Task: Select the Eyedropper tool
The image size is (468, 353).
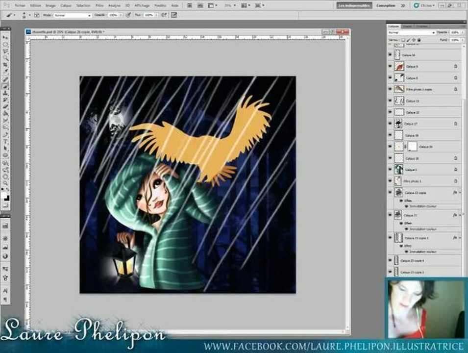Action: click(5, 72)
